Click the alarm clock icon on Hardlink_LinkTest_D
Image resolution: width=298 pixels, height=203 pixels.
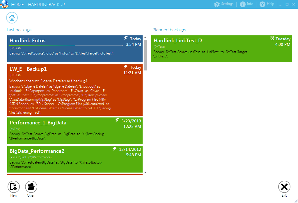click(272, 39)
